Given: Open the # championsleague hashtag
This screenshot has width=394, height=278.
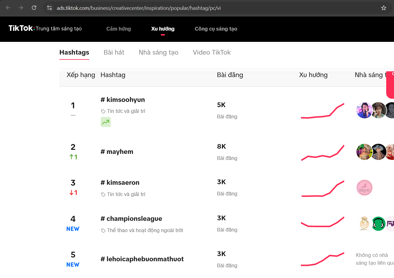Looking at the screenshot, I should point(131,219).
